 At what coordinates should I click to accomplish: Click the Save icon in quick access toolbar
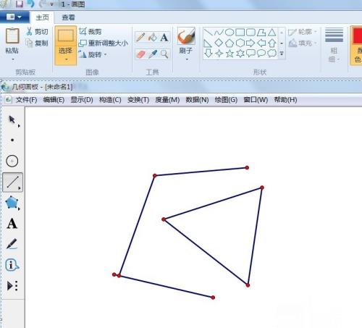click(20, 4)
